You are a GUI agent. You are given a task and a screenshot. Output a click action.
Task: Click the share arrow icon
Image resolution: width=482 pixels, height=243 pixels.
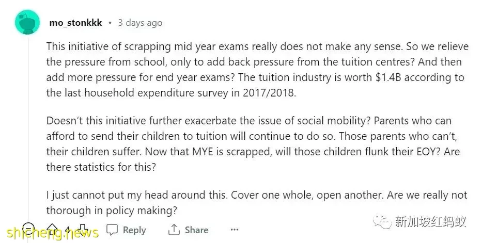click(174, 230)
